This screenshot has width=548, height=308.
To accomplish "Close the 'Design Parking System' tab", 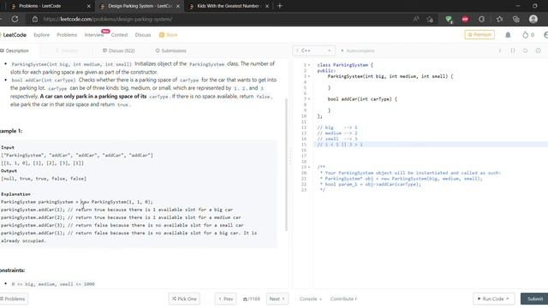I will coord(178,6).
